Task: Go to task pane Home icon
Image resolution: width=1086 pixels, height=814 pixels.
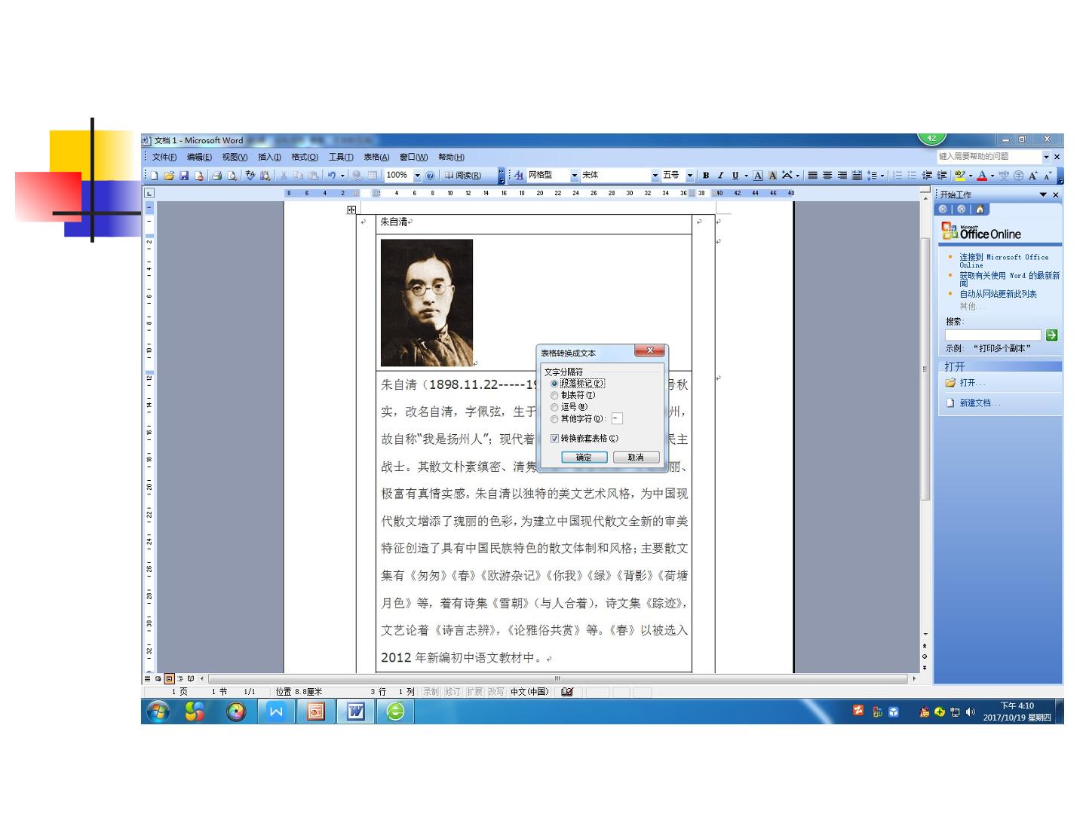Action: point(980,210)
